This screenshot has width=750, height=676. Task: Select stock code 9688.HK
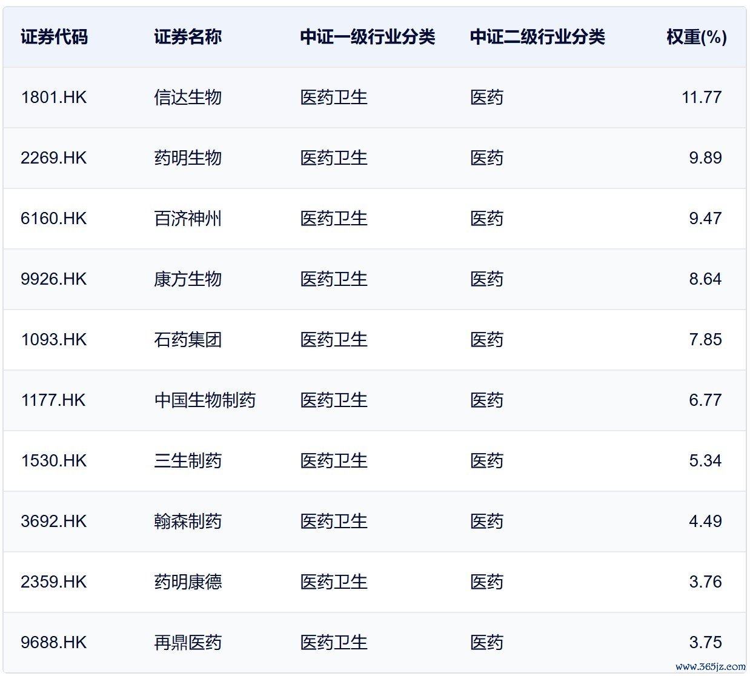[54, 643]
